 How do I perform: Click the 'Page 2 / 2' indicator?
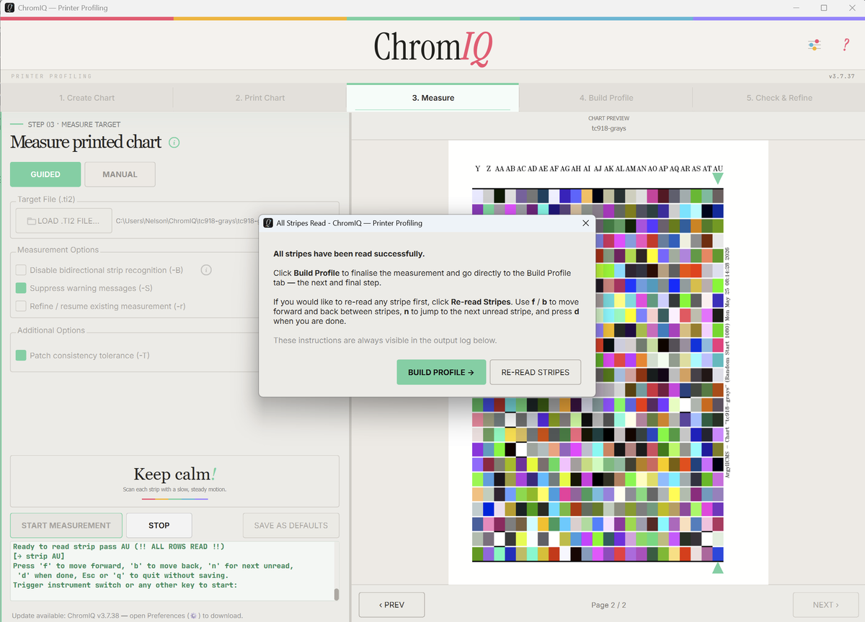(x=608, y=605)
